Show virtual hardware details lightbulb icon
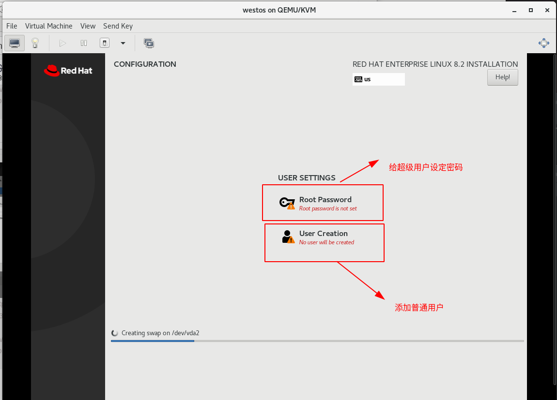Viewport: 557px width, 400px height. point(35,43)
